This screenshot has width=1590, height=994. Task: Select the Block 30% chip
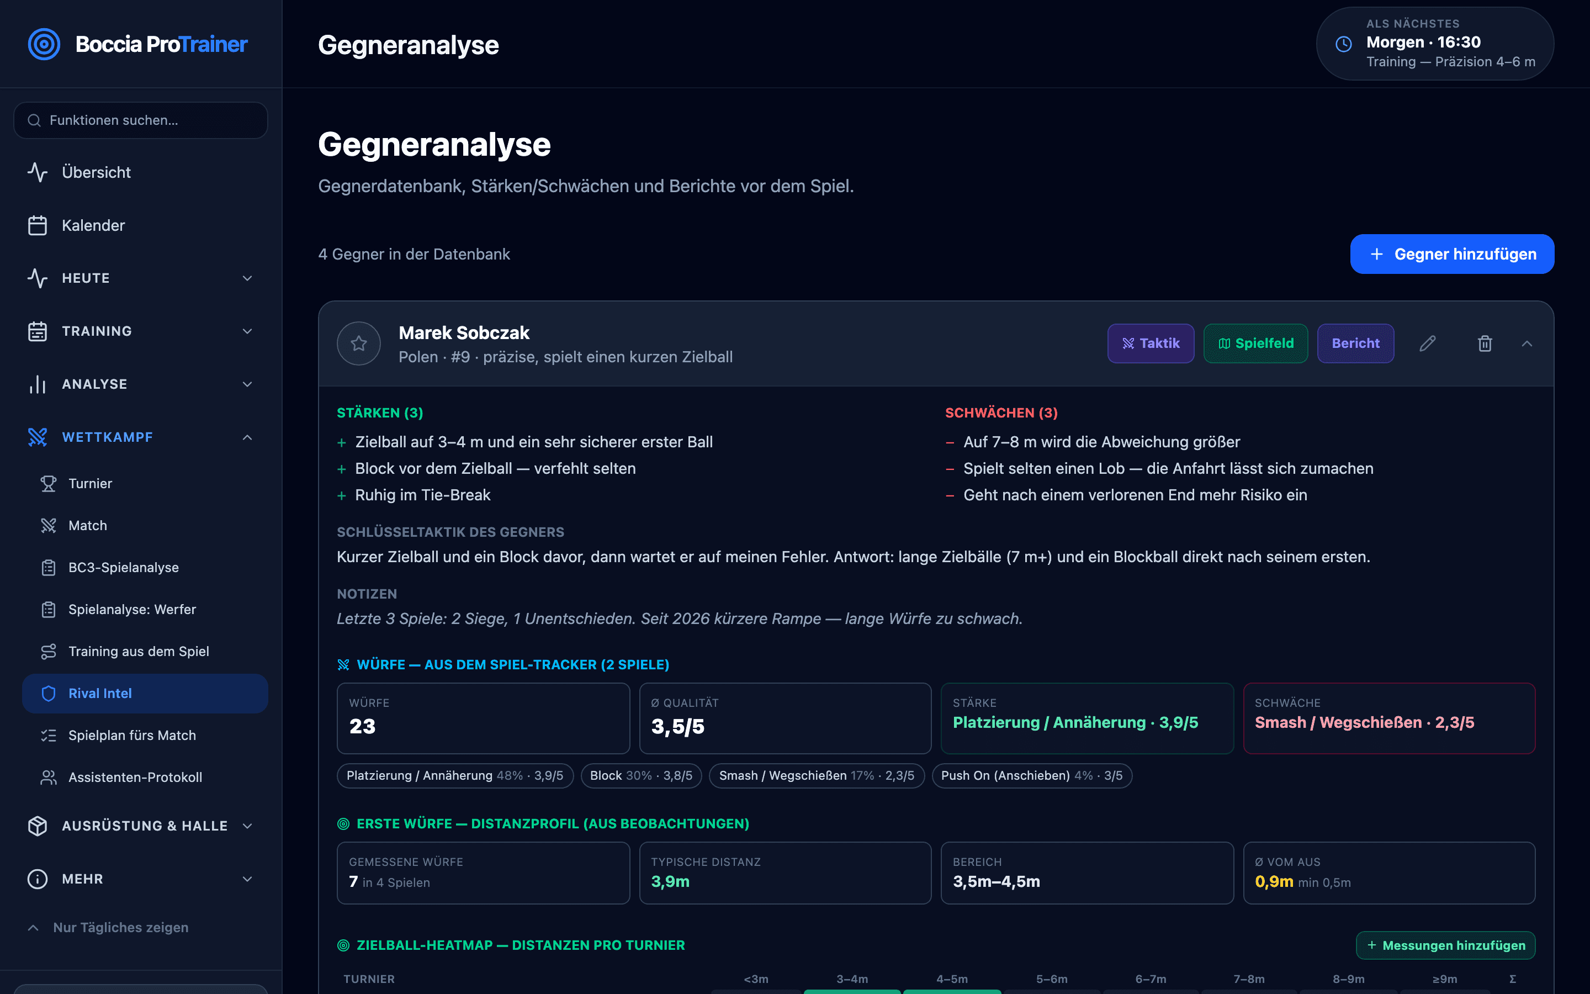[642, 776]
